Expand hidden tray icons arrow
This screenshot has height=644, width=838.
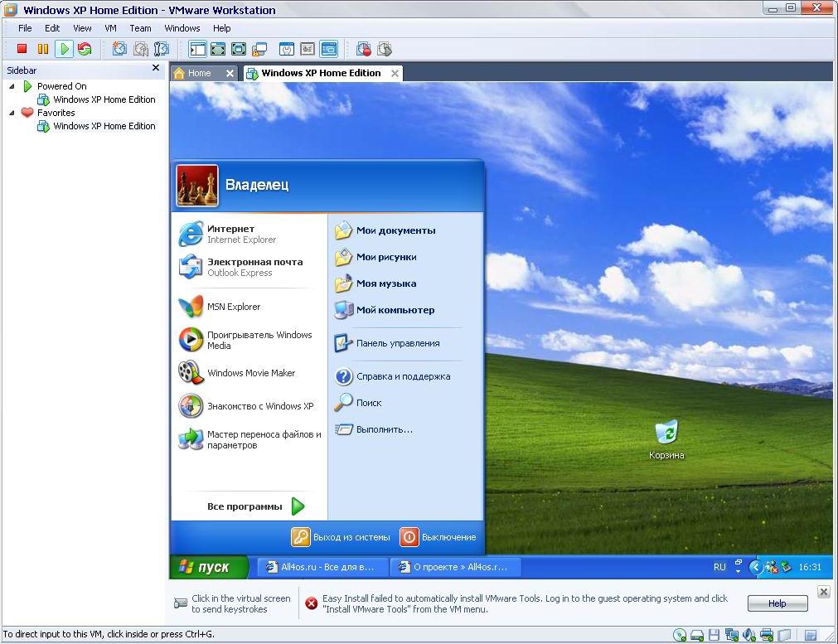(754, 567)
